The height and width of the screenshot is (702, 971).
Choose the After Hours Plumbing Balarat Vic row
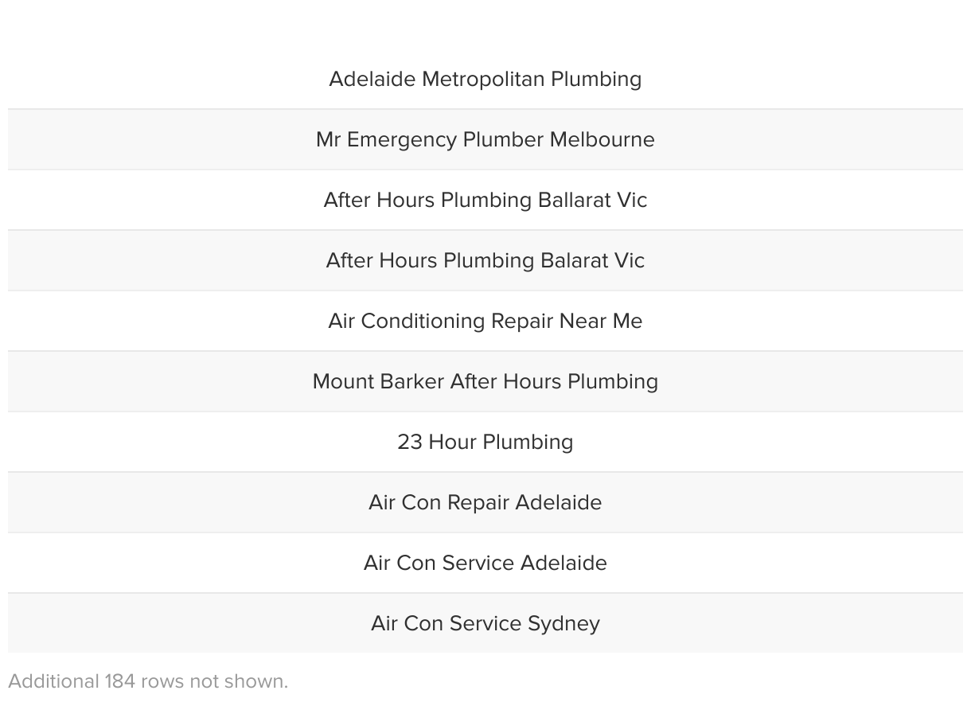point(485,260)
